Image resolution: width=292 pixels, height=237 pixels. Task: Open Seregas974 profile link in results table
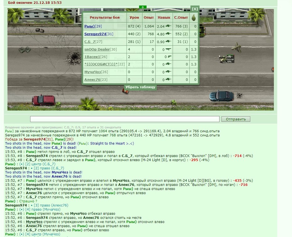95,34
